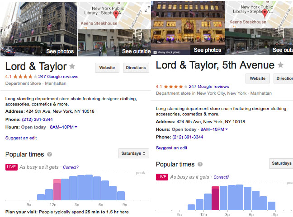Expand hours 8AM–10PM in right panel
The height and width of the screenshot is (217, 293).
tap(214, 129)
